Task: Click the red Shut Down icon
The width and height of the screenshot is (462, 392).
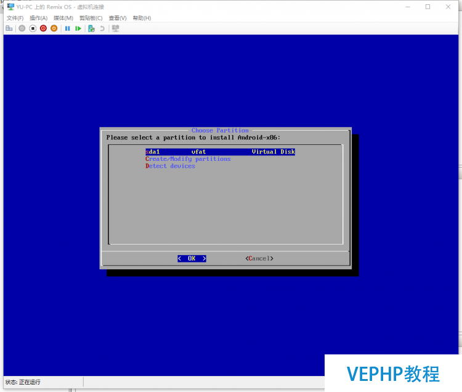Action: (43, 28)
